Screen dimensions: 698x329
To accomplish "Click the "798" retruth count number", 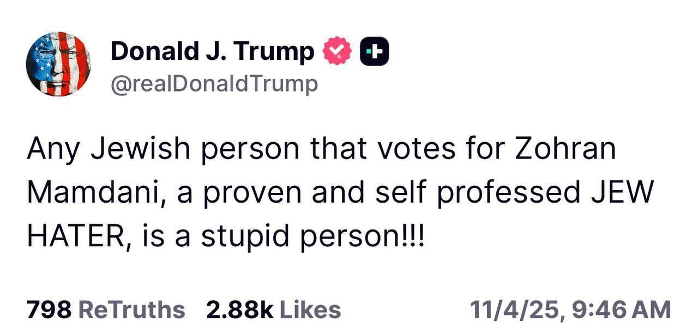I will (x=49, y=309).
